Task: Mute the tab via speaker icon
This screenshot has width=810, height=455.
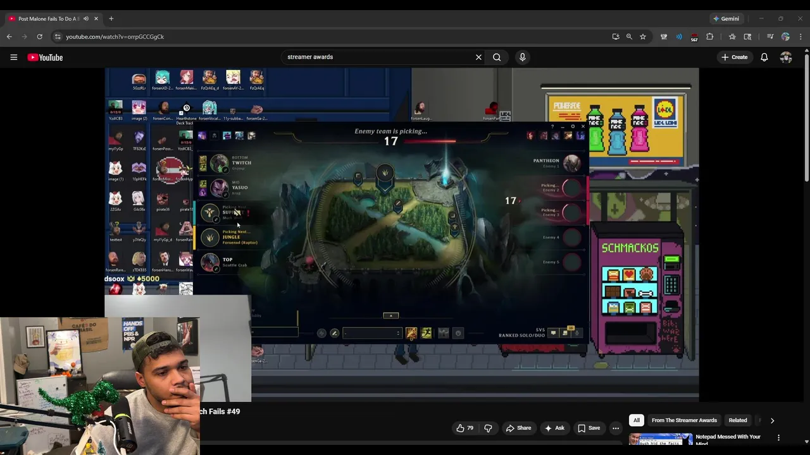Action: click(86, 19)
